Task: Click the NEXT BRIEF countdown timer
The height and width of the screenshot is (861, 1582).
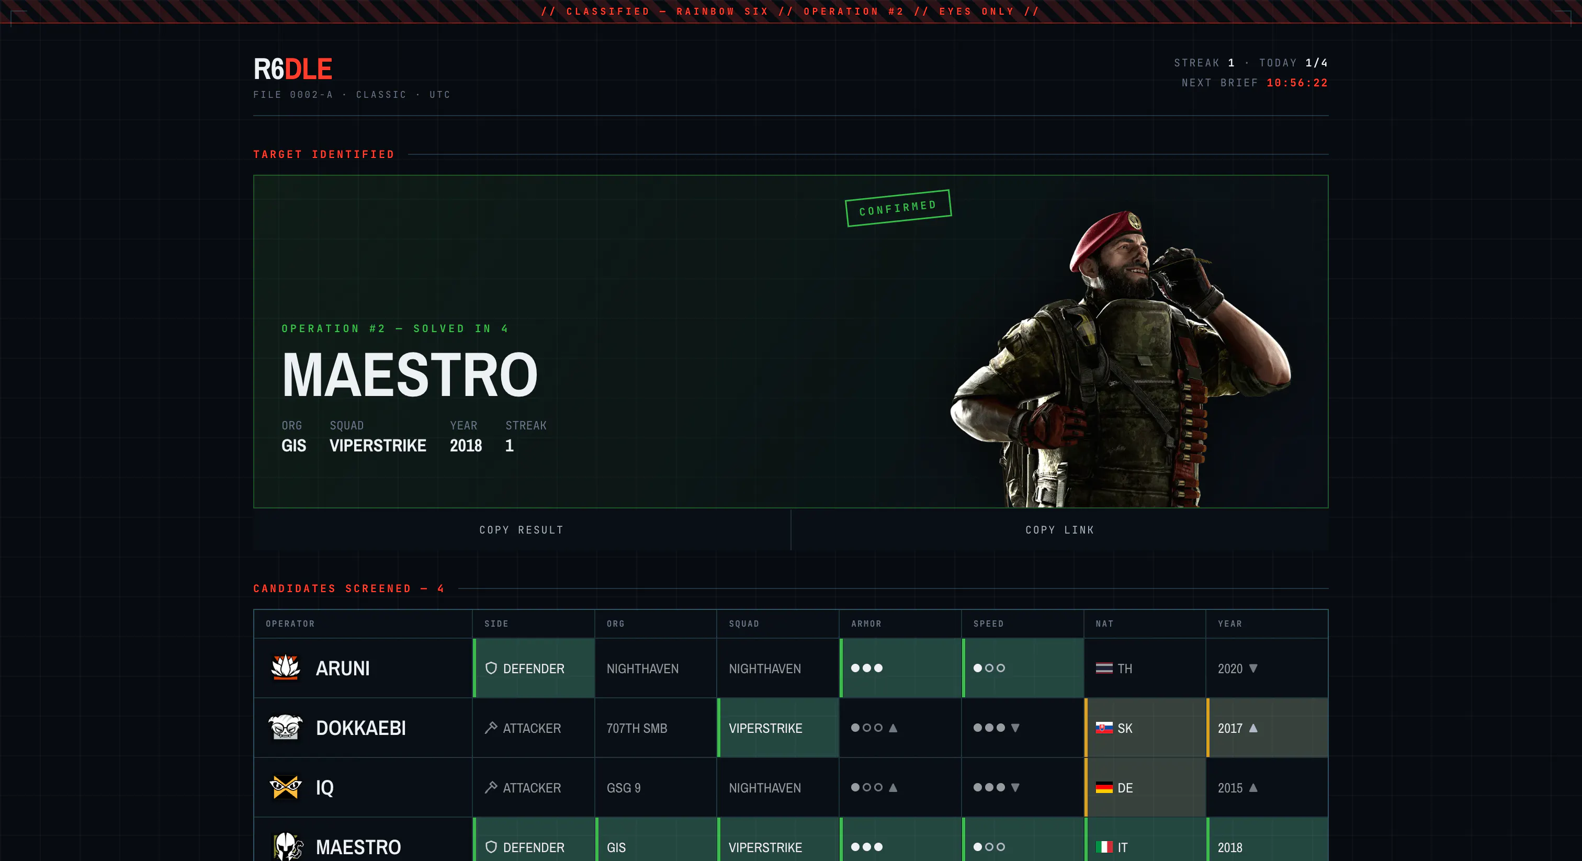Action: coord(1254,82)
